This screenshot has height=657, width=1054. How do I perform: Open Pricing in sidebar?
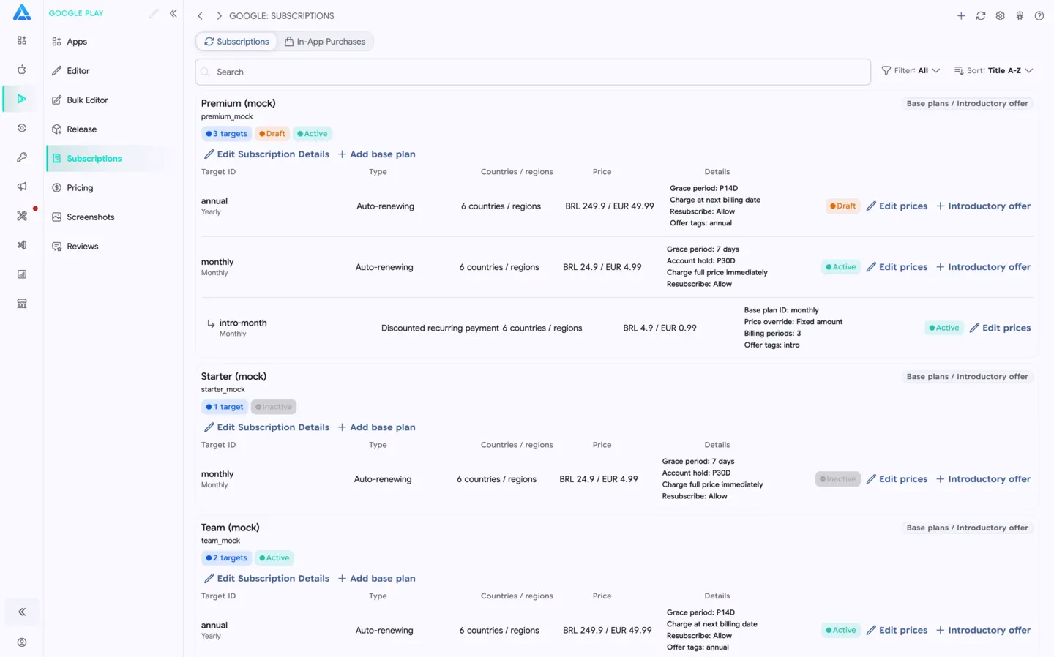tap(111, 188)
